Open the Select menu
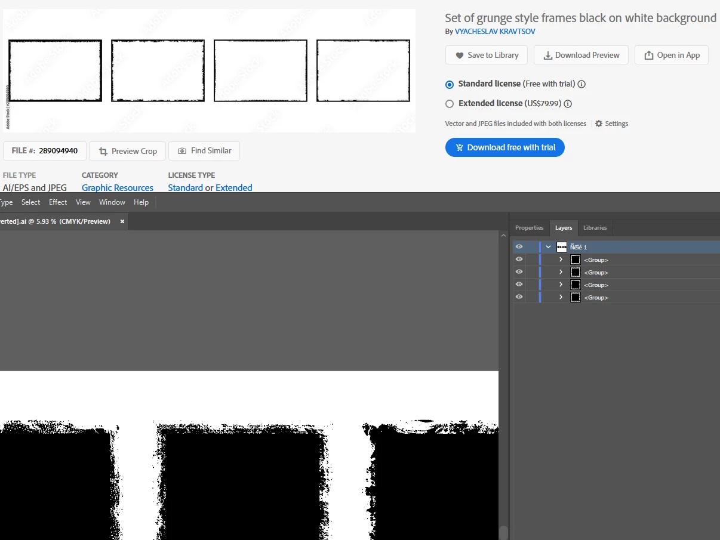The width and height of the screenshot is (720, 540). pyautogui.click(x=30, y=202)
